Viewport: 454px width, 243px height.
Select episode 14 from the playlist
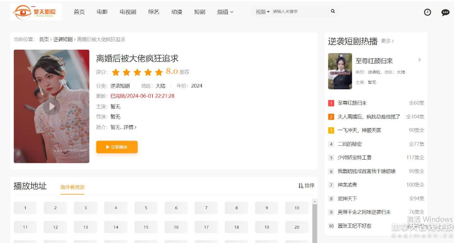115,227
